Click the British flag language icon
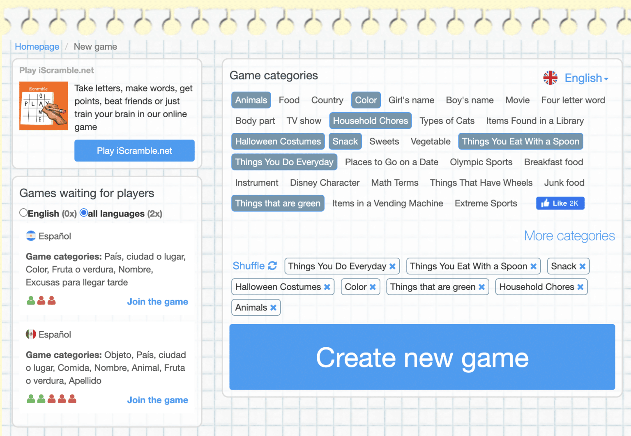The image size is (631, 436). click(x=550, y=78)
